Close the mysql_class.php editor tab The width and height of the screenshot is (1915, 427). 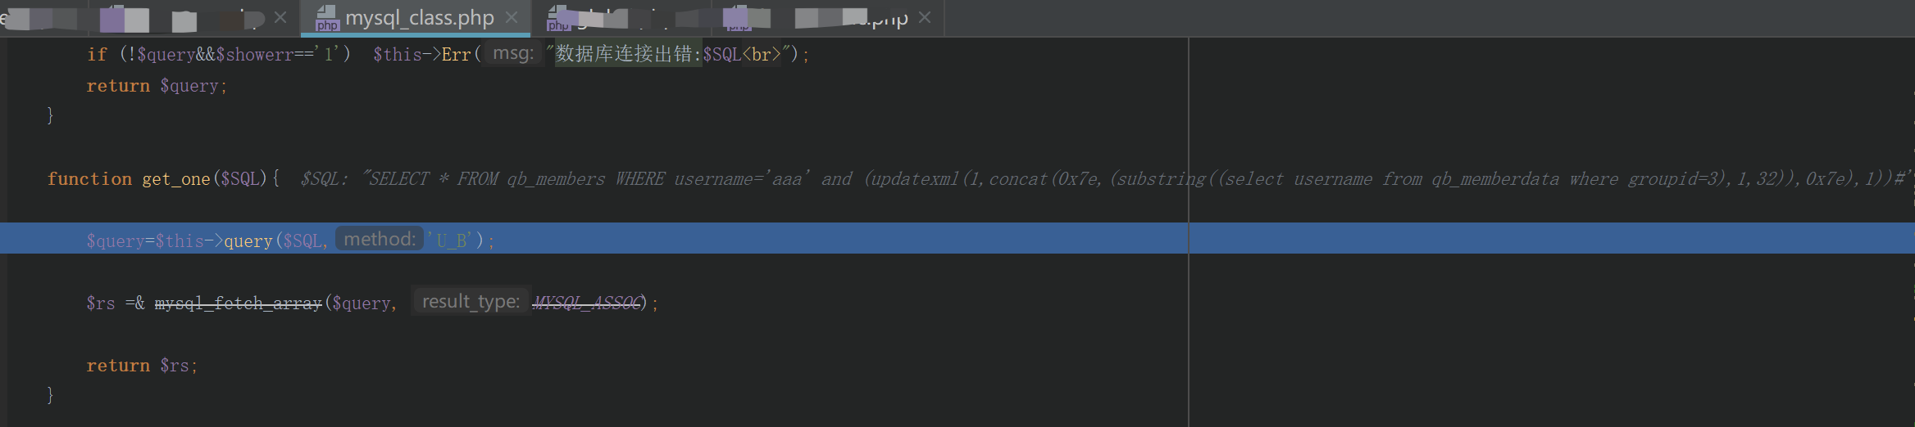(x=512, y=17)
